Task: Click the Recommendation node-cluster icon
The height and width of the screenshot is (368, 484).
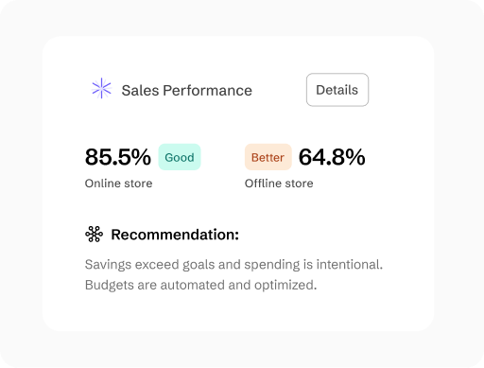Action: (94, 235)
